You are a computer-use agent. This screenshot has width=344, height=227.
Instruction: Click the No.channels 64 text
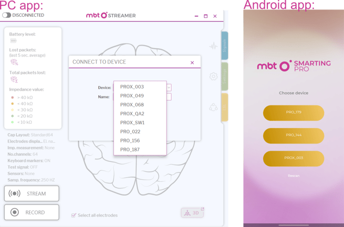[23, 154]
